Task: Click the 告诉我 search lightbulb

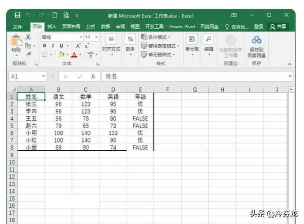Action: (x=227, y=27)
